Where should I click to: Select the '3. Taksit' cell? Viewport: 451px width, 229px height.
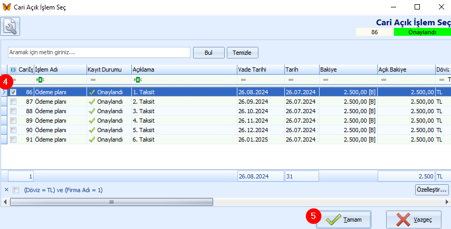(185, 111)
